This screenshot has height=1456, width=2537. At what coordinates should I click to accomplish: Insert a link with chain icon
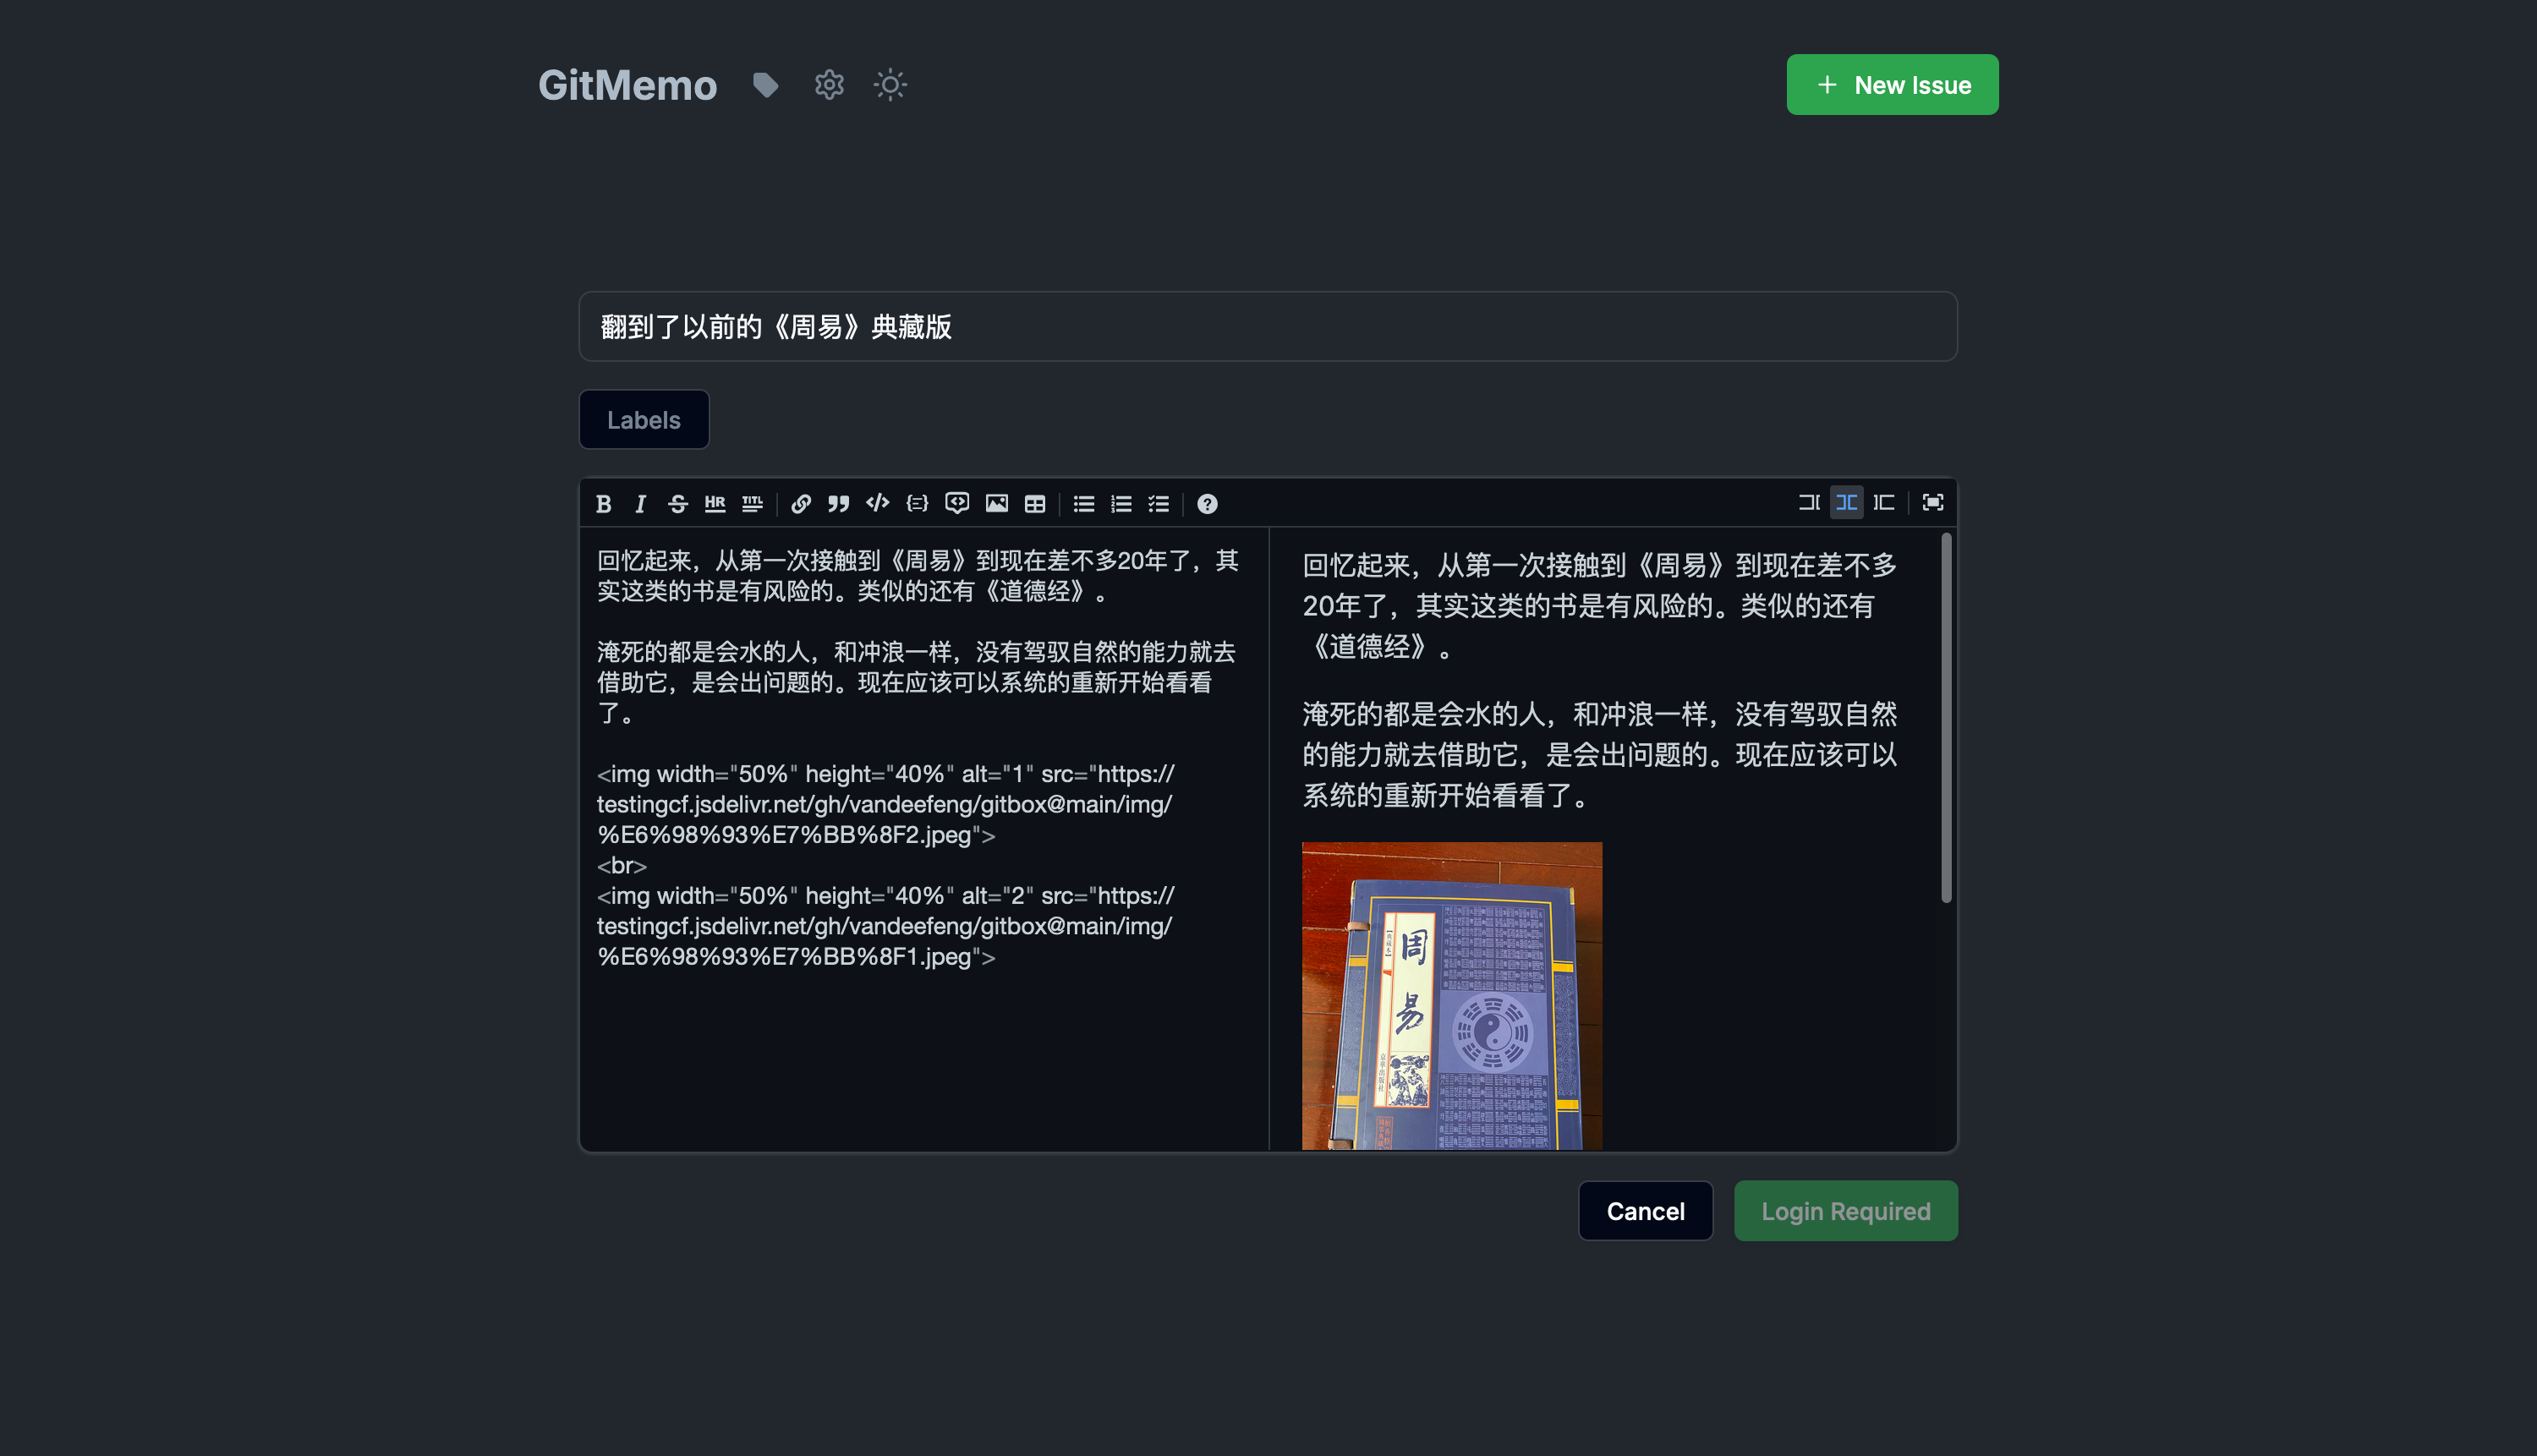(801, 503)
